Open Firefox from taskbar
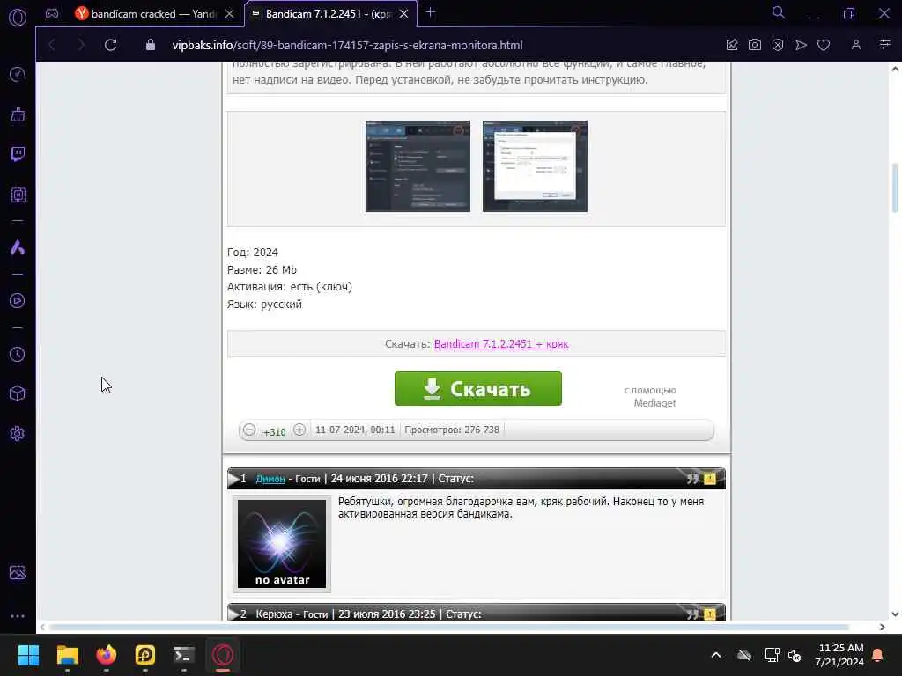 click(x=107, y=655)
